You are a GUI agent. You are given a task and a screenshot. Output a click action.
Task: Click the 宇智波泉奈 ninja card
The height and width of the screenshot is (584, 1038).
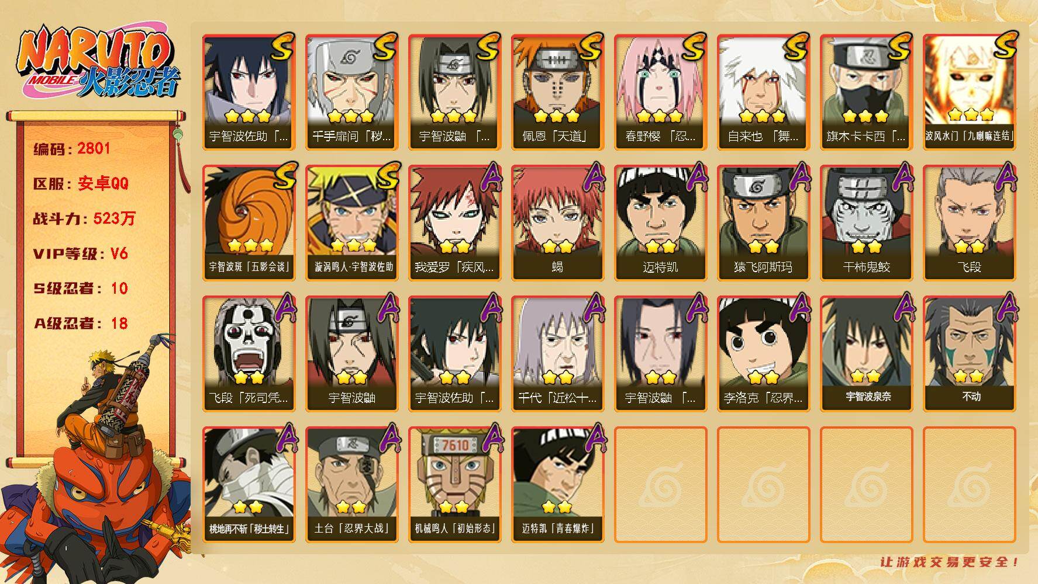point(866,353)
